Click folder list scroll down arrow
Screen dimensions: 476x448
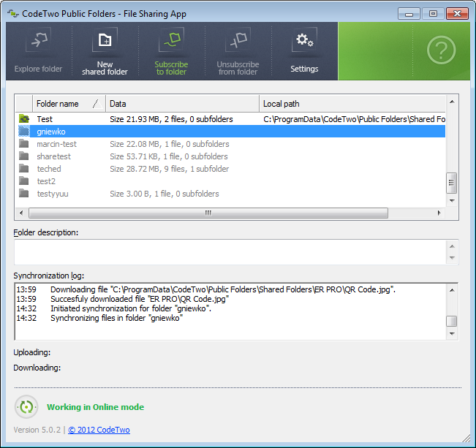pyautogui.click(x=452, y=201)
